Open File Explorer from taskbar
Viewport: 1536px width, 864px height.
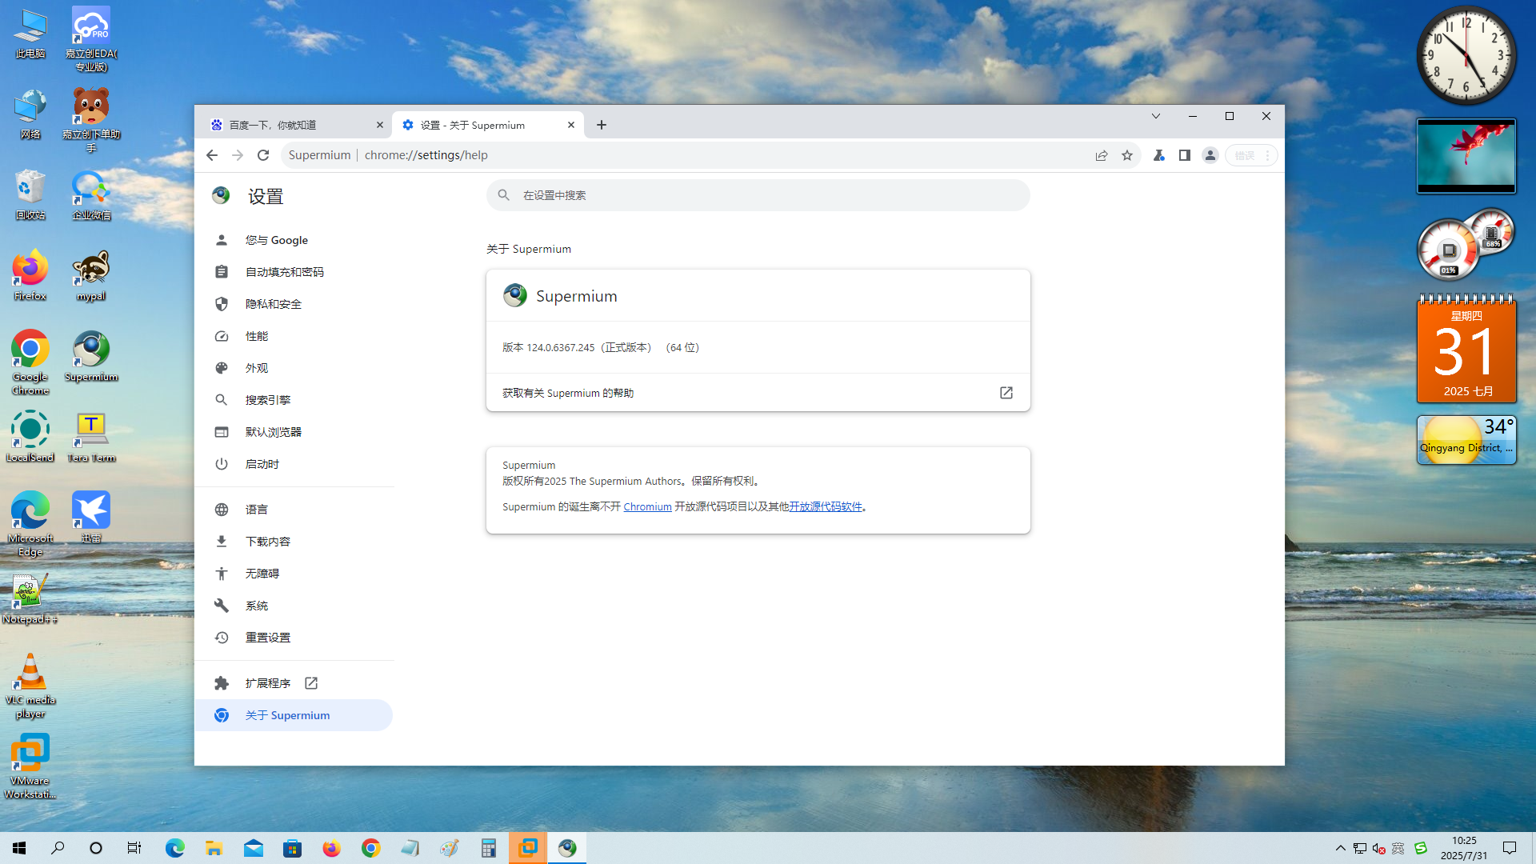[x=214, y=848]
